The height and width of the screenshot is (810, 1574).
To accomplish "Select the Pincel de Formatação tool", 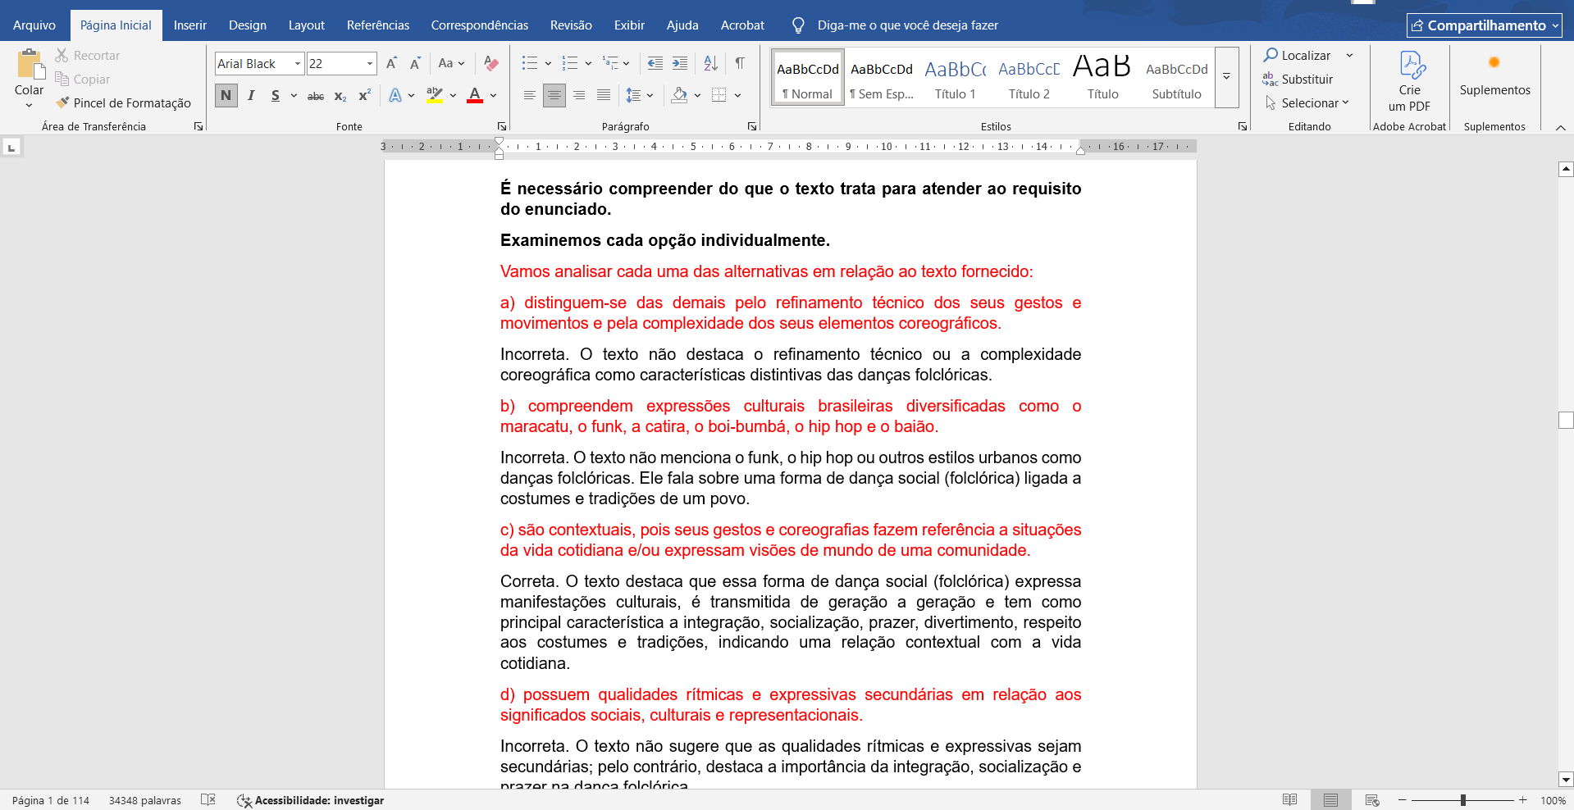I will pos(123,102).
